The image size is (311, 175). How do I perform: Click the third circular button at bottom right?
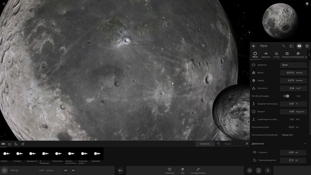(x=268, y=170)
